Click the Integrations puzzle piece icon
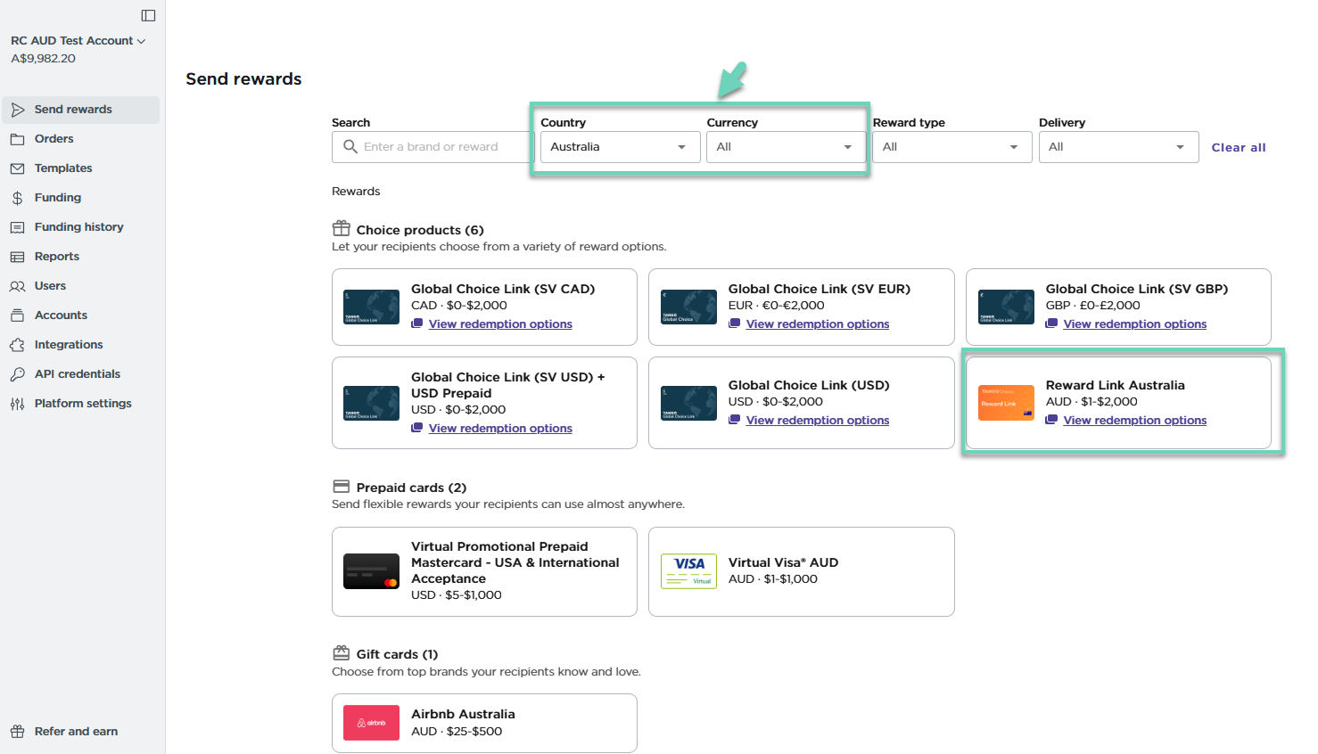The width and height of the screenshot is (1318, 754). click(18, 345)
